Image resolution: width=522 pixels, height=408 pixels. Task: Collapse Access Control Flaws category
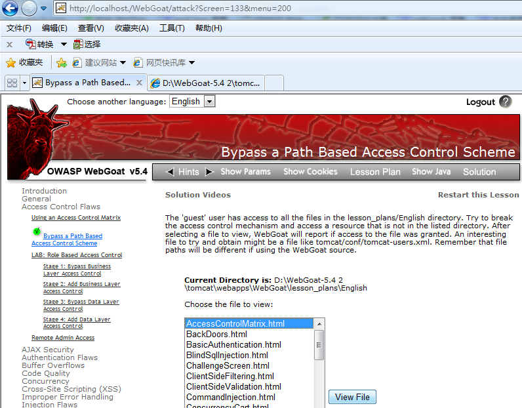61,207
